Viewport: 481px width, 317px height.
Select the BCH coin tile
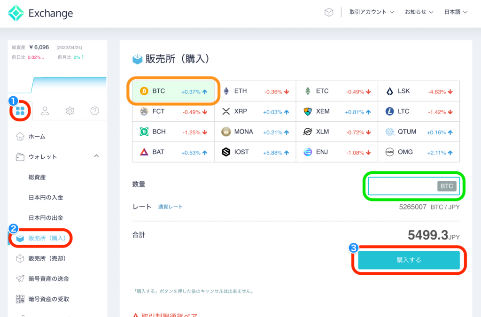pos(173,131)
